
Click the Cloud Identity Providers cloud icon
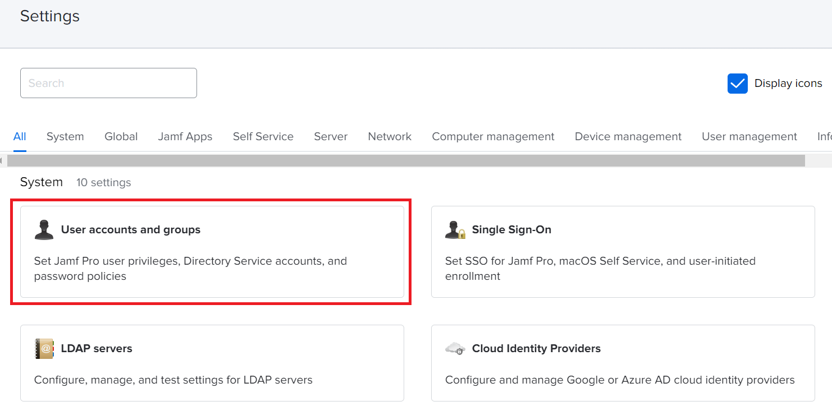pos(455,349)
